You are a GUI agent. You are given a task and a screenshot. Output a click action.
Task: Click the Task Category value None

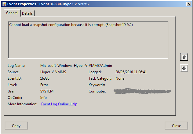point(120,78)
